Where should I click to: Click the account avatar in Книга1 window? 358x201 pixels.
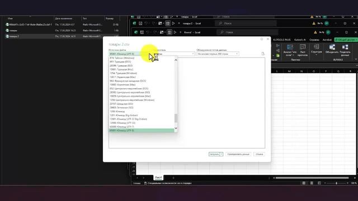328,32
